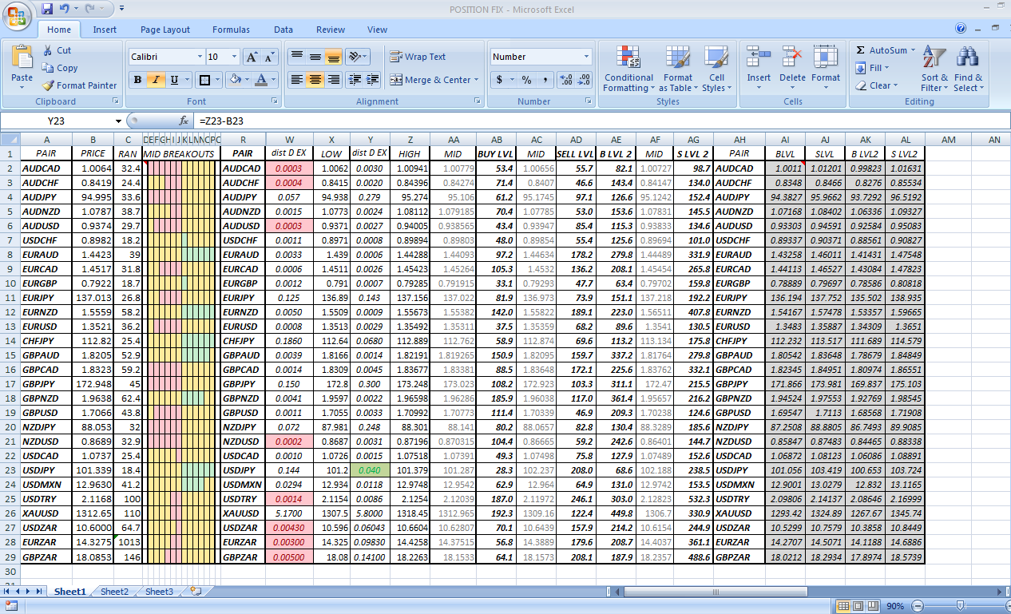Click the Cut button
The height and width of the screenshot is (614, 1011).
tap(57, 50)
